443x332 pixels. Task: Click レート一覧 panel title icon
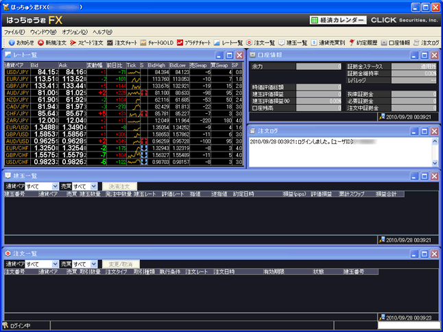[8, 55]
